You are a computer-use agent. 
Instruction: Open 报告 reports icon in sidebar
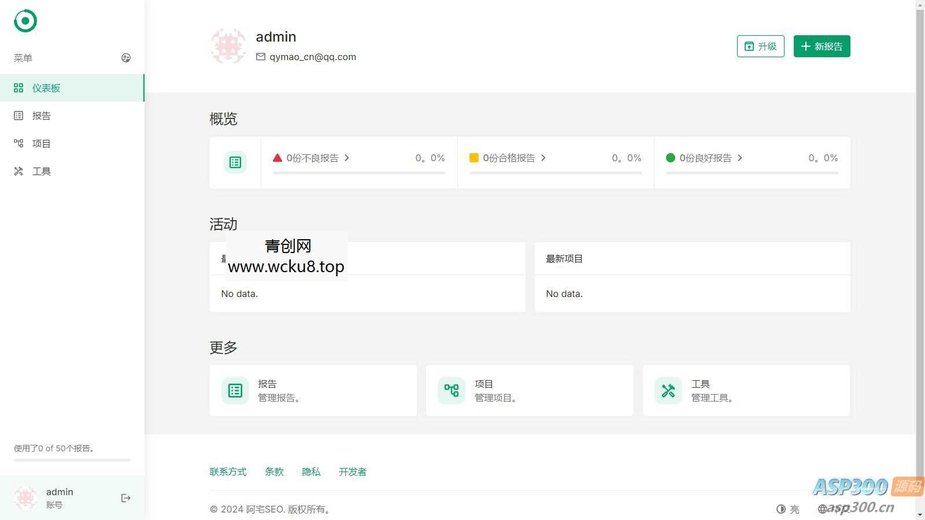[x=18, y=115]
